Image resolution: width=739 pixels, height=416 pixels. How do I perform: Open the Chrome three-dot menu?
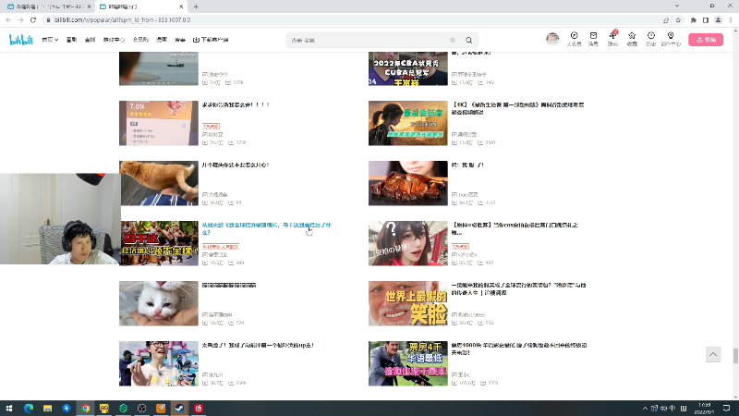731,19
